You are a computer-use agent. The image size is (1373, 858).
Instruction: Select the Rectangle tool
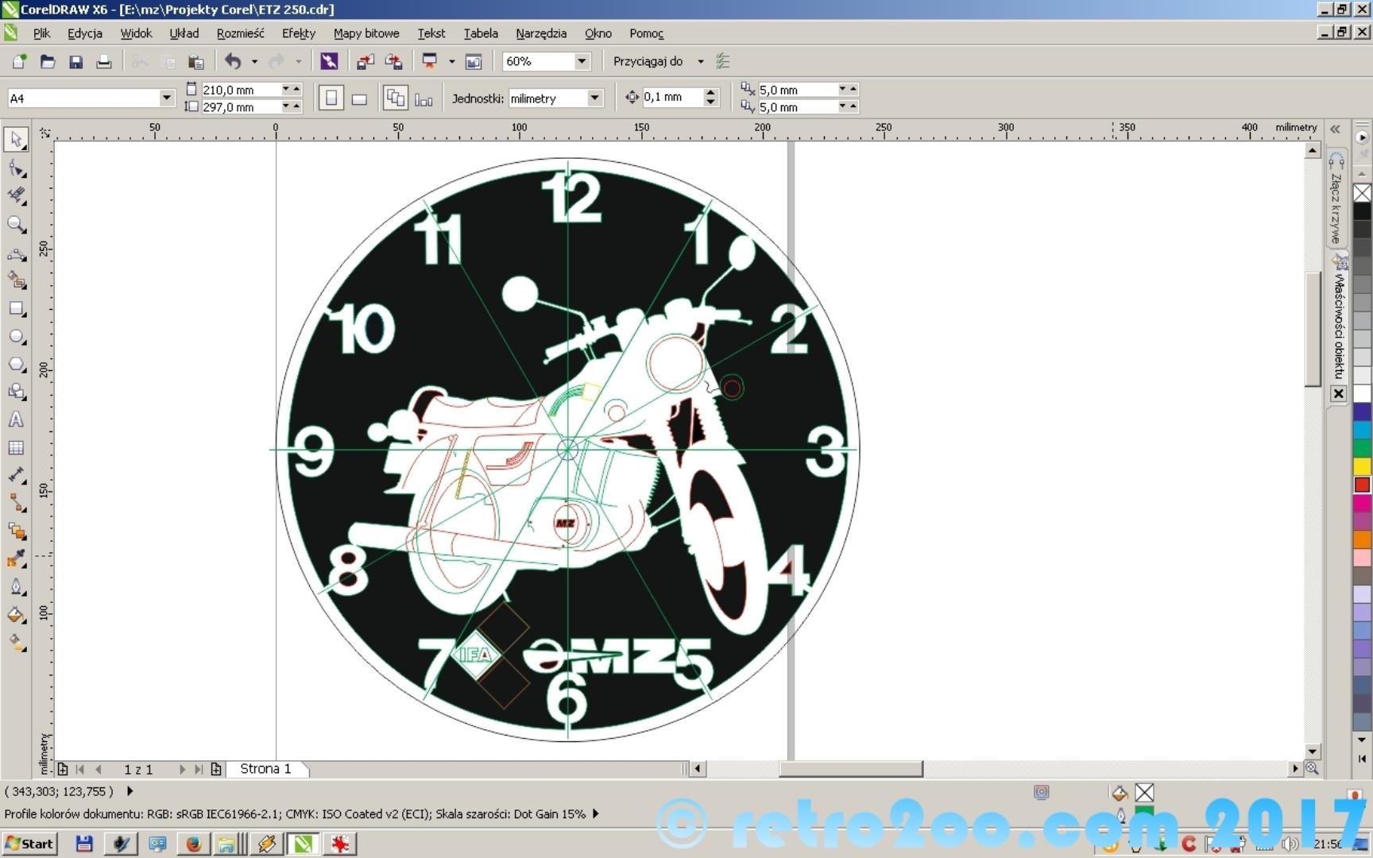[16, 309]
